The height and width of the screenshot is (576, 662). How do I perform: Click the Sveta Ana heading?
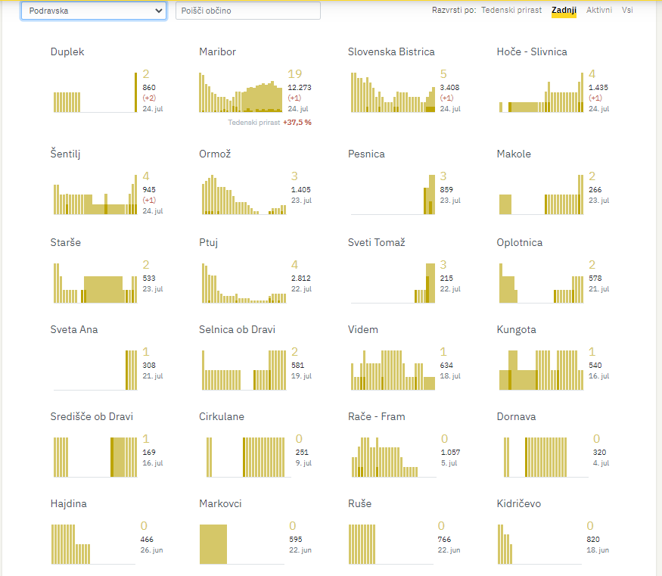(74, 330)
